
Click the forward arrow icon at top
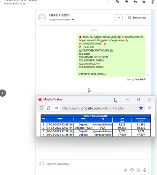pyautogui.click(x=126, y=2)
